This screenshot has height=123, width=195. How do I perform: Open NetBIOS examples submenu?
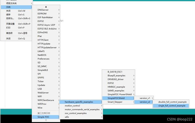(46, 55)
